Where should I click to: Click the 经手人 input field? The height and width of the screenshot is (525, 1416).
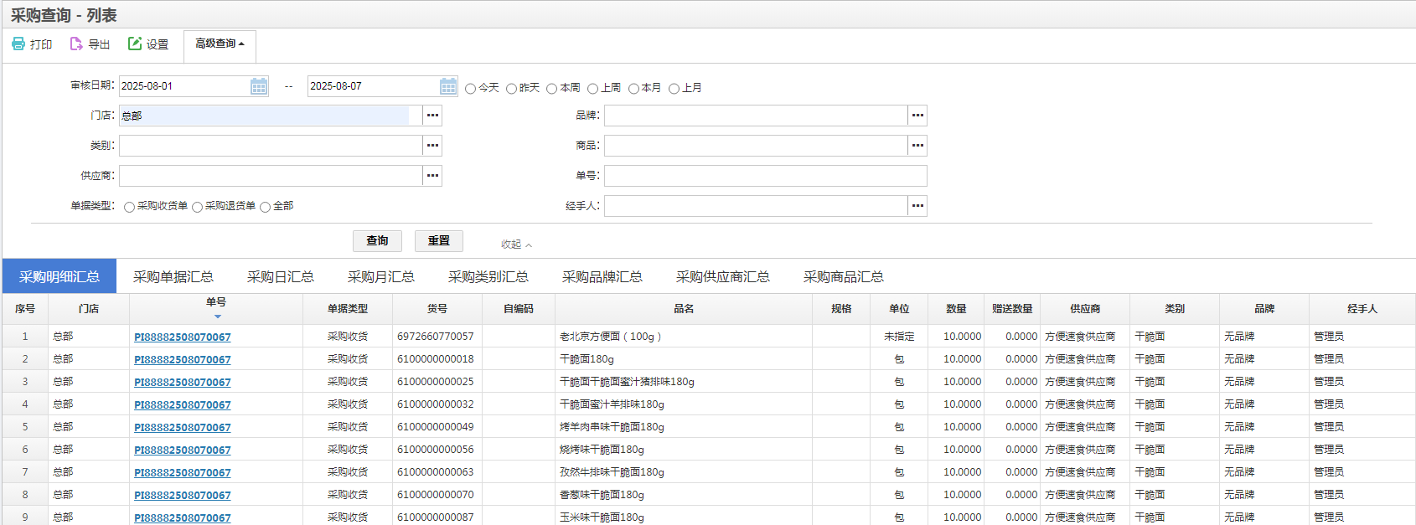coord(756,206)
